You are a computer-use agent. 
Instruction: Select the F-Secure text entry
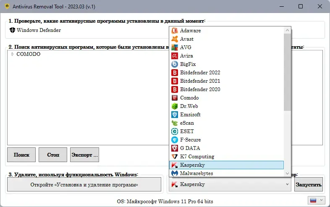coord(191,140)
